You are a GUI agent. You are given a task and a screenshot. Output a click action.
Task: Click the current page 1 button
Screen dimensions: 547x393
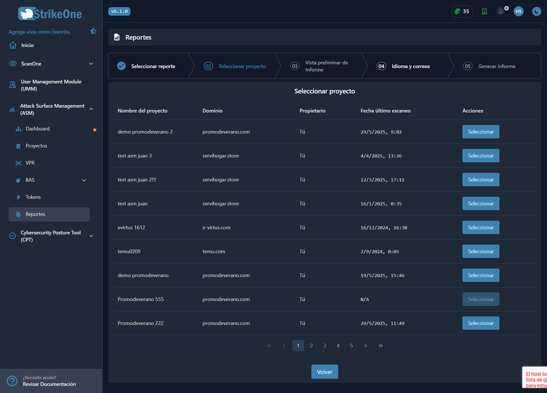298,345
